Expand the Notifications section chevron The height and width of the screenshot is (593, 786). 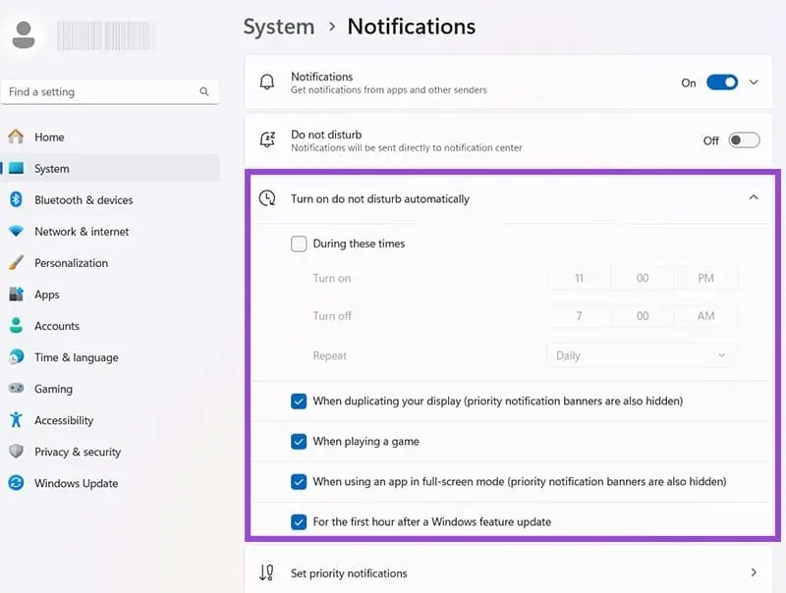[x=754, y=82]
